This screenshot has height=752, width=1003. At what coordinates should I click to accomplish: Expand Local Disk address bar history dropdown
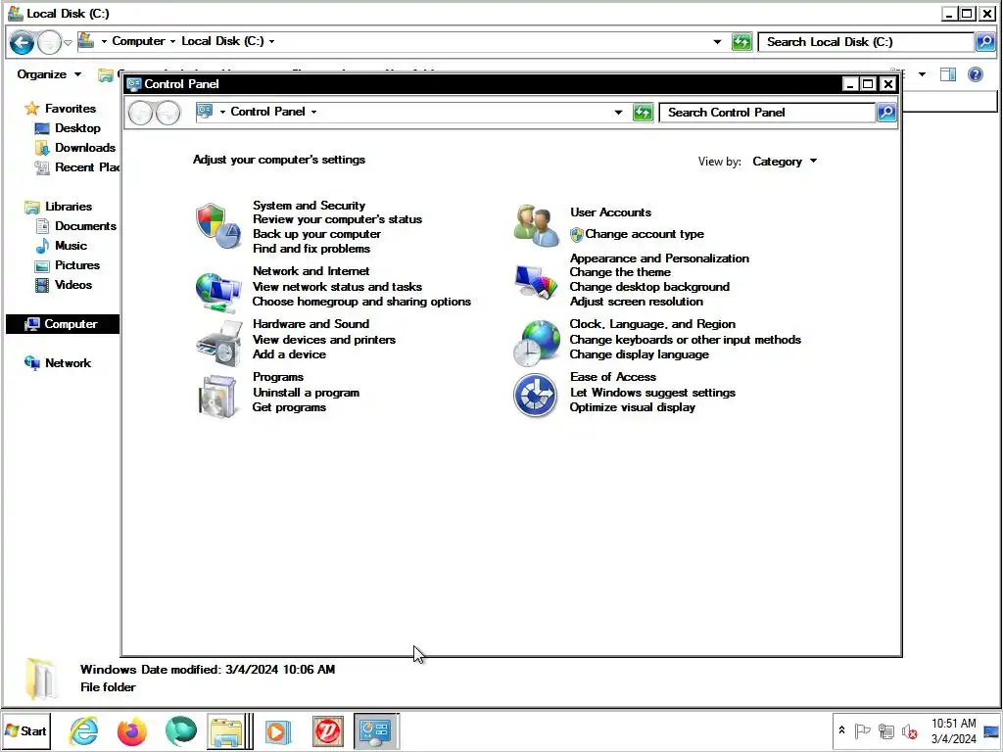717,42
